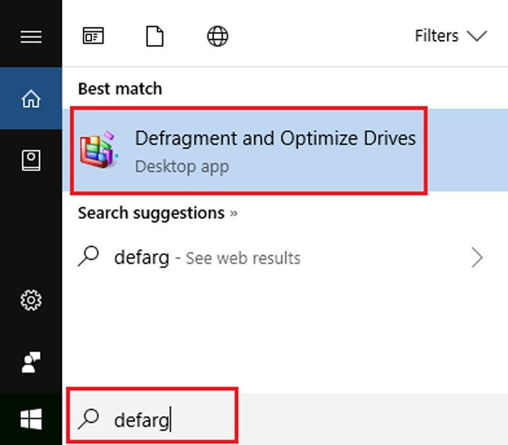
Task: Expand the defarg suggestion's right arrow
Action: tap(477, 258)
